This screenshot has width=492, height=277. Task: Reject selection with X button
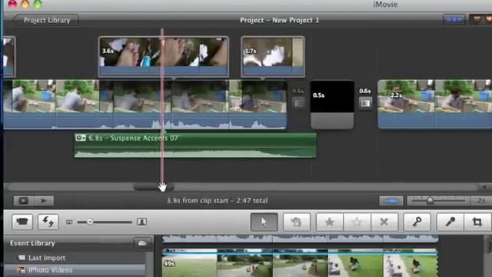[x=384, y=222]
